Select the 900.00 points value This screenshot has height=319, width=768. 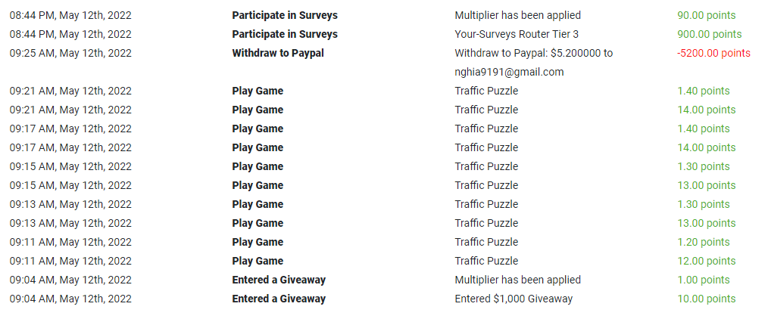[x=709, y=34]
